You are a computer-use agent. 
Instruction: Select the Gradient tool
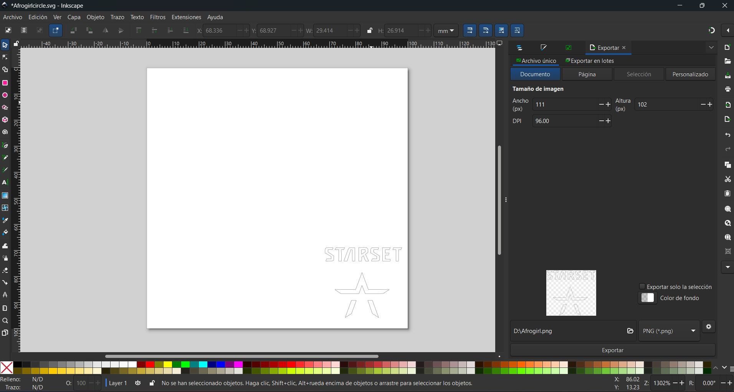click(x=5, y=195)
